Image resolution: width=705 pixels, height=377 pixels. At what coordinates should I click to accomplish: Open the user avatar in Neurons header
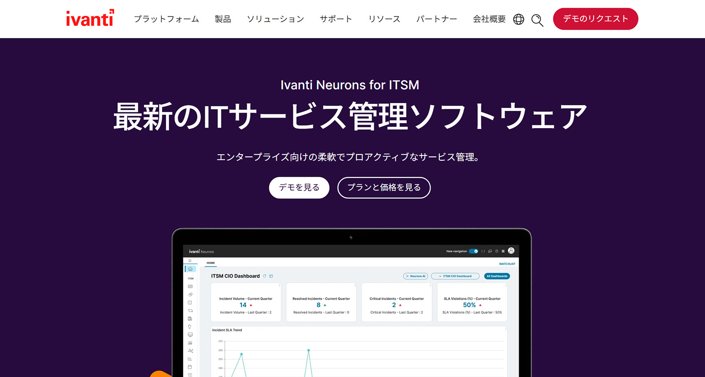point(511,251)
